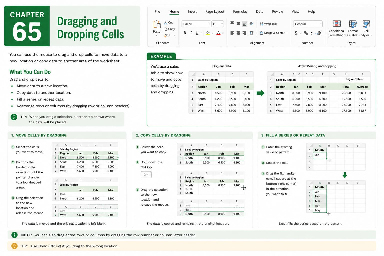This screenshot has width=384, height=256.
Task: Toggle Italic formatting
Action: point(191,33)
